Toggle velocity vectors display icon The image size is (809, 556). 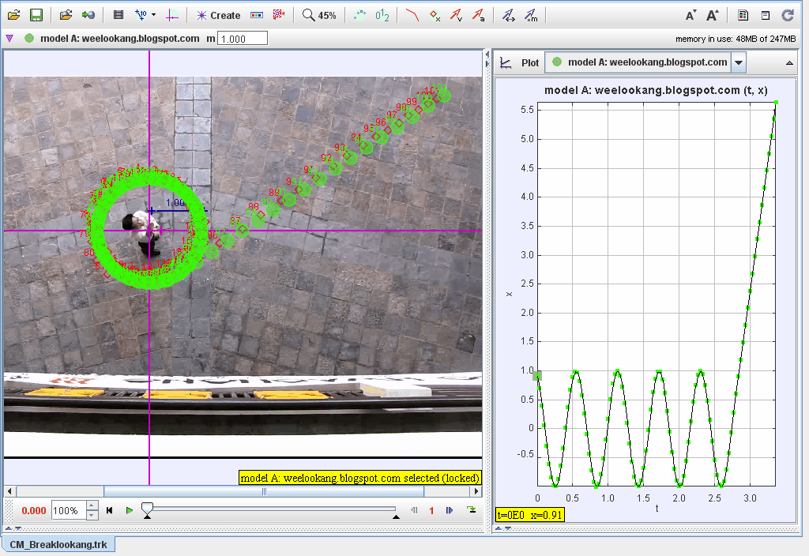pos(457,15)
